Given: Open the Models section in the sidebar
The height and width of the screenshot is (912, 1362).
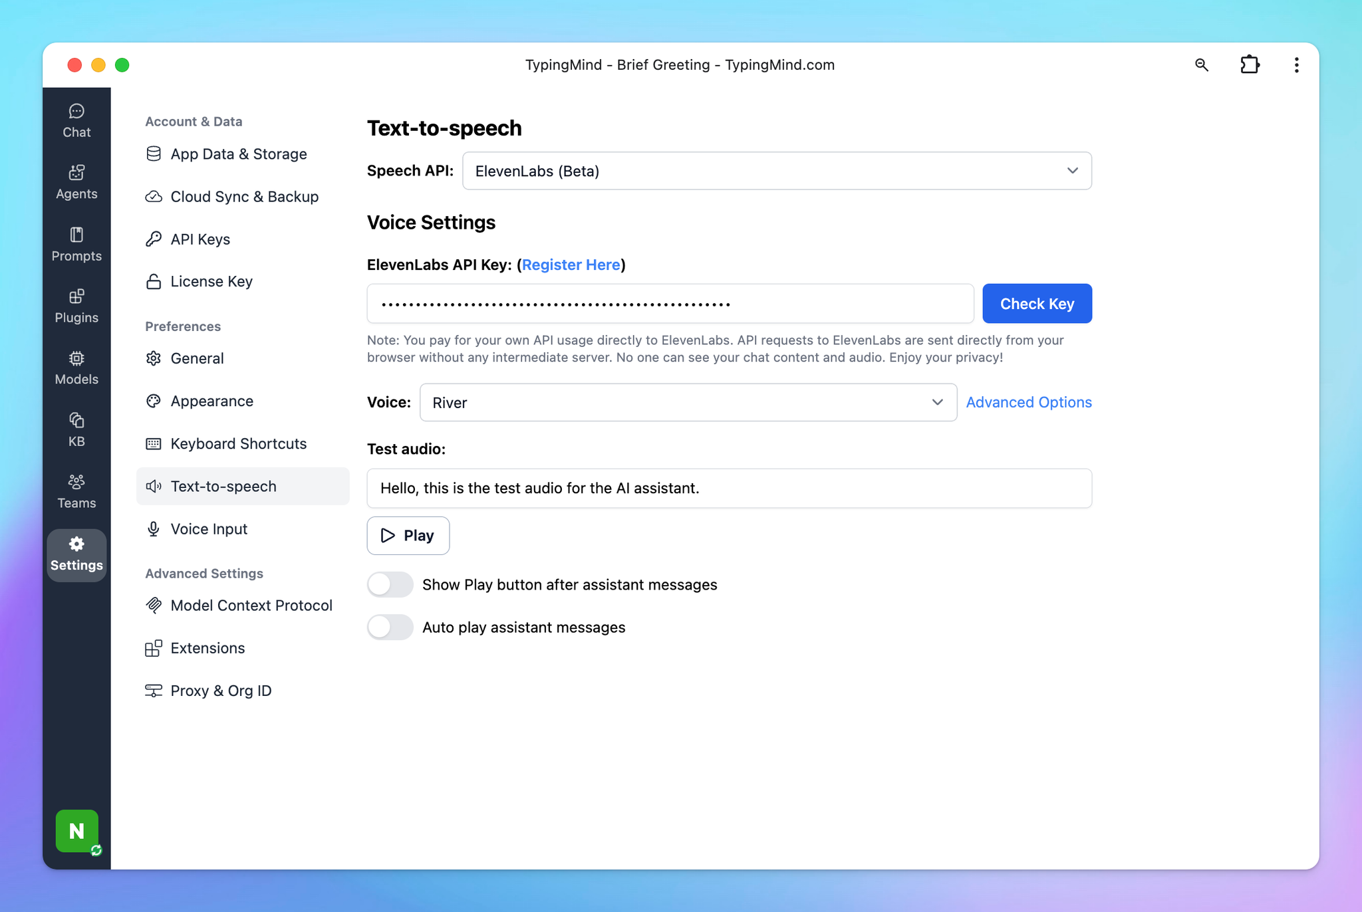Looking at the screenshot, I should [x=76, y=368].
